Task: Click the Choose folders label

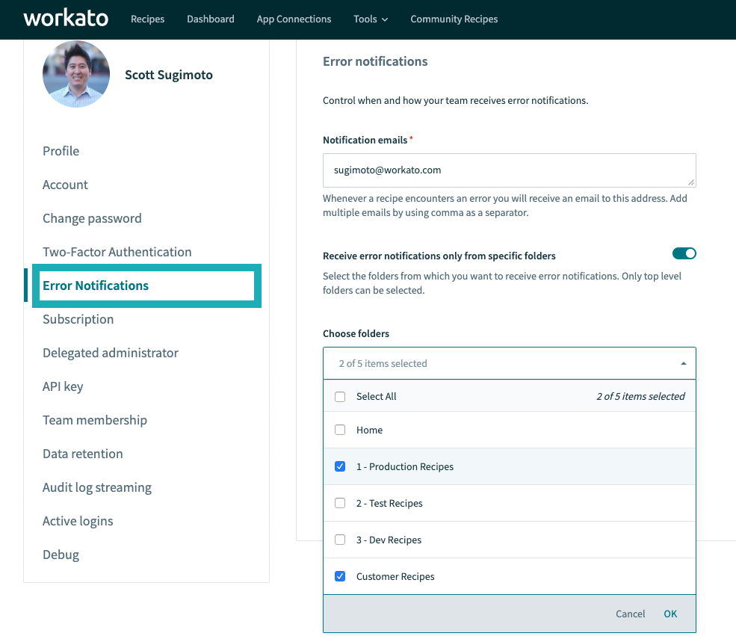Action: point(356,334)
